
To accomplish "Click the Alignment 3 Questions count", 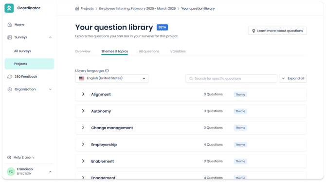I will tap(213, 94).
